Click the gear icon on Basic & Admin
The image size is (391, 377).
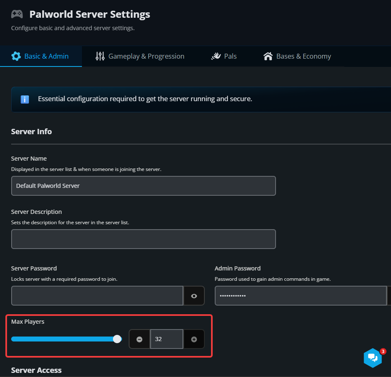click(x=16, y=56)
